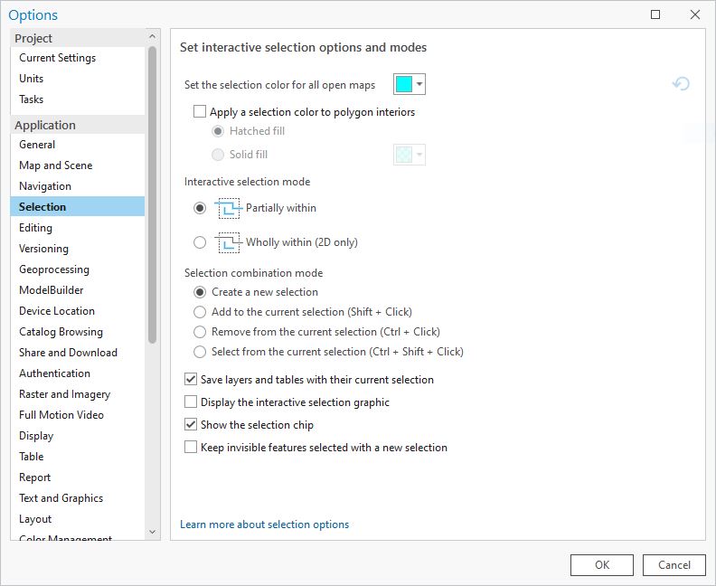716x586 pixels.
Task: Click the cyan selection color swatch
Action: pos(404,84)
